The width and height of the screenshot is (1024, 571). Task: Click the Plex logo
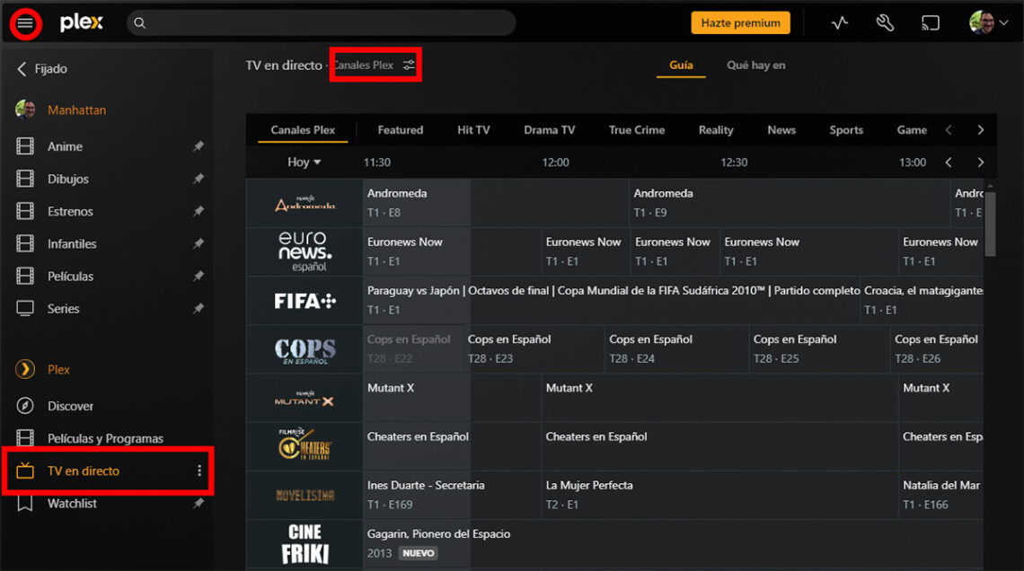(81, 22)
